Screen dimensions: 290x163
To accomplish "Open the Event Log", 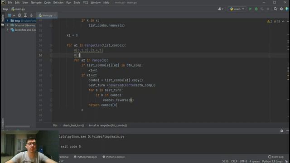I will click(x=276, y=157).
